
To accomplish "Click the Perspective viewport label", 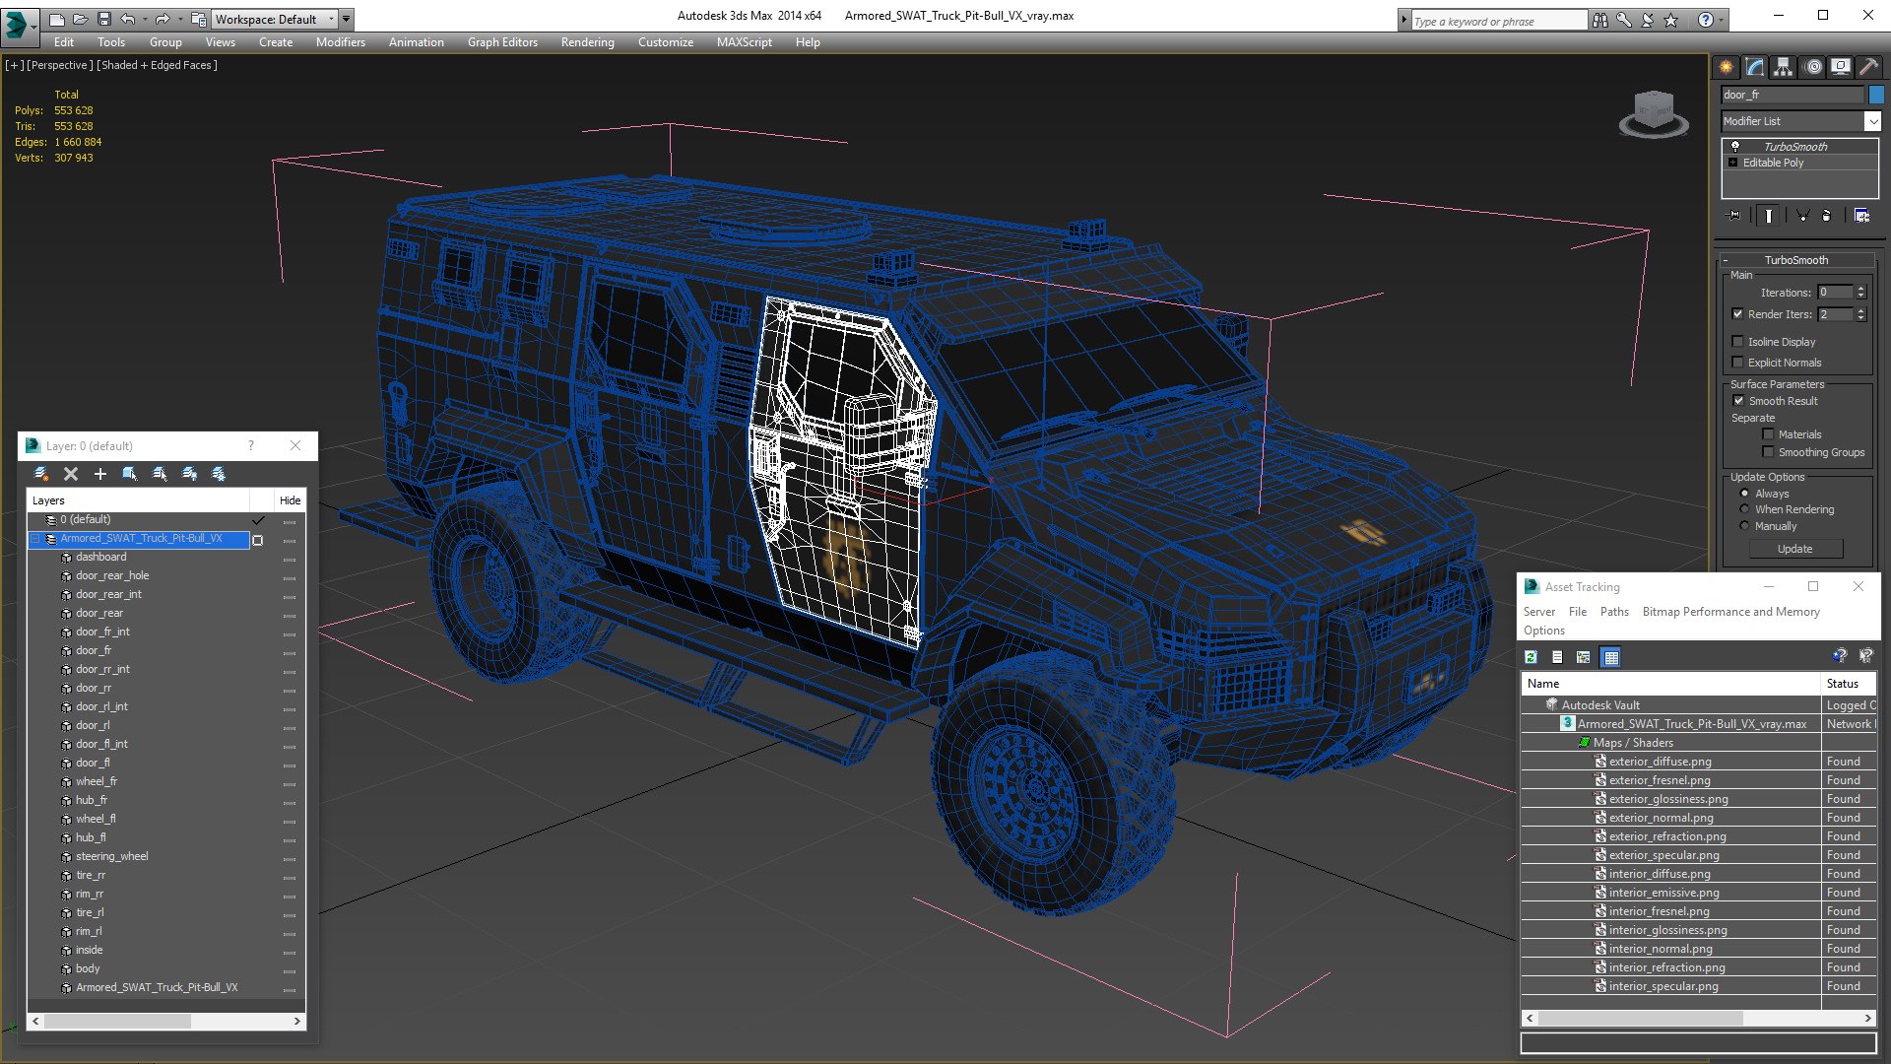I will 59,65.
